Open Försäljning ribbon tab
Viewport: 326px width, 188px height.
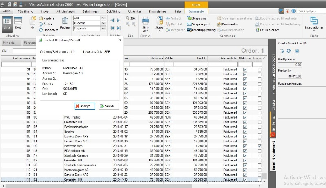(x=25, y=11)
